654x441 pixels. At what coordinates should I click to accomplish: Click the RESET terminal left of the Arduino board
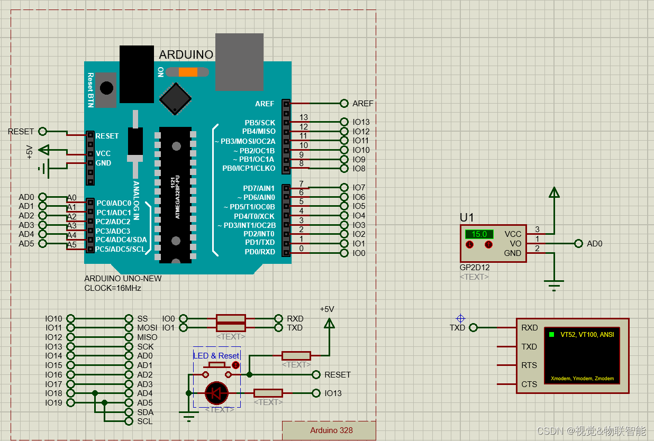tap(43, 131)
